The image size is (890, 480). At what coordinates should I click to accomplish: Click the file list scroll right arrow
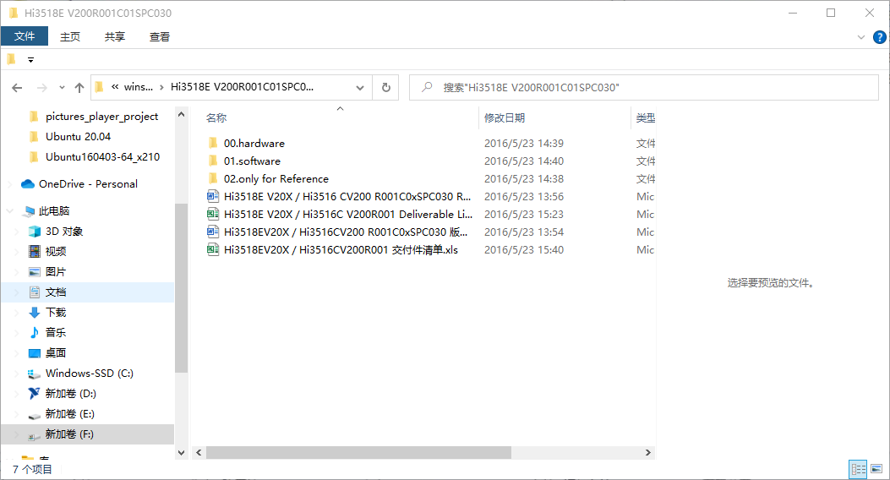[x=647, y=452]
